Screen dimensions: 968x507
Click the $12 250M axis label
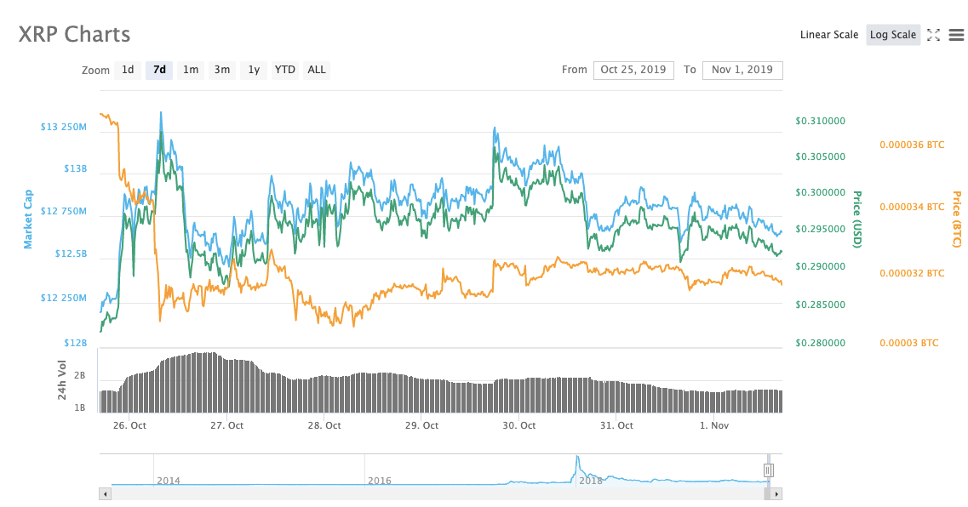(x=64, y=298)
